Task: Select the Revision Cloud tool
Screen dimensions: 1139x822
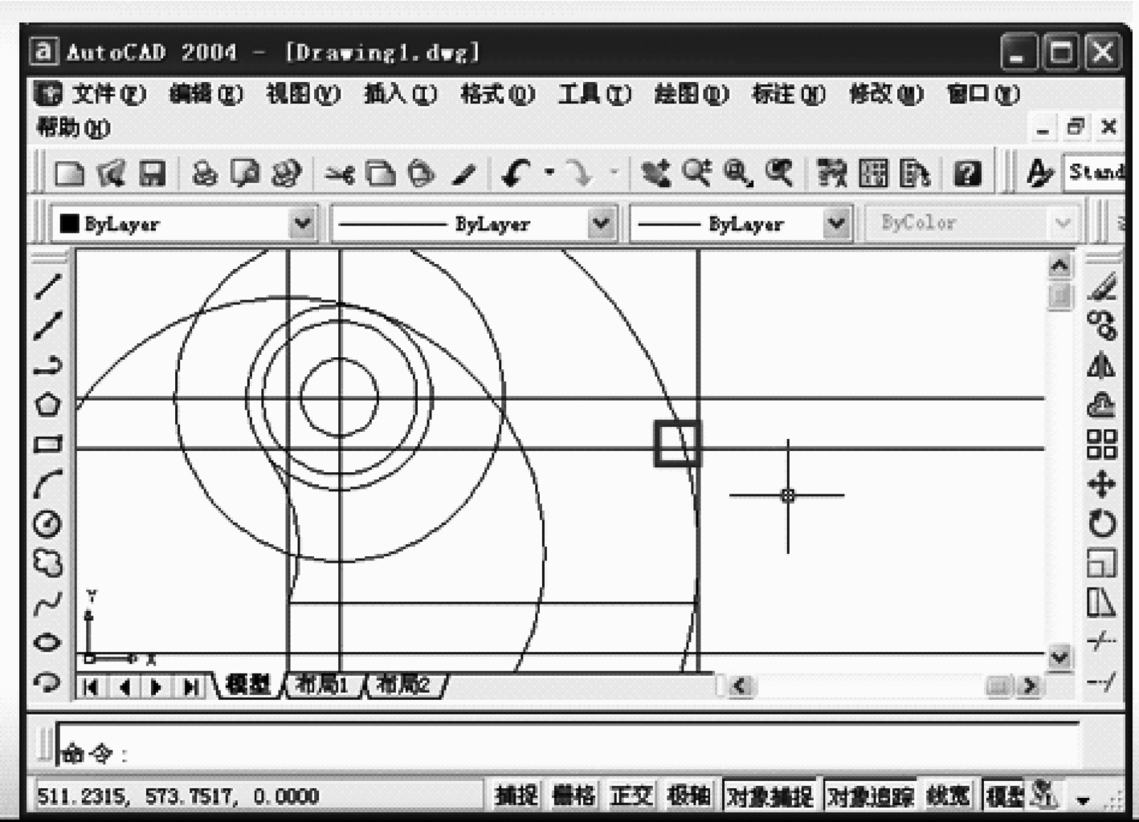Action: 48,564
